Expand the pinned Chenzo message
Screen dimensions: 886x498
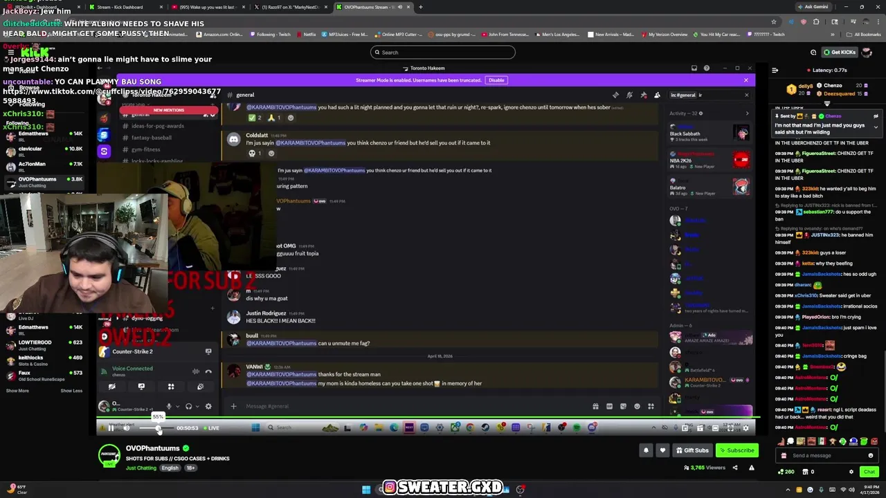[876, 127]
